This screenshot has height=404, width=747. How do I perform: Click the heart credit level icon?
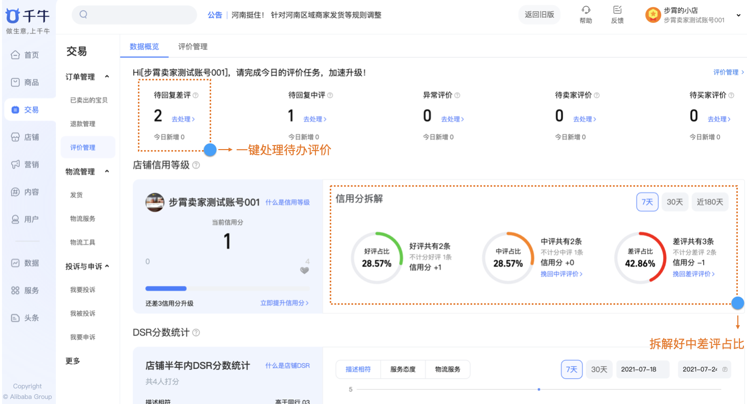click(x=304, y=271)
